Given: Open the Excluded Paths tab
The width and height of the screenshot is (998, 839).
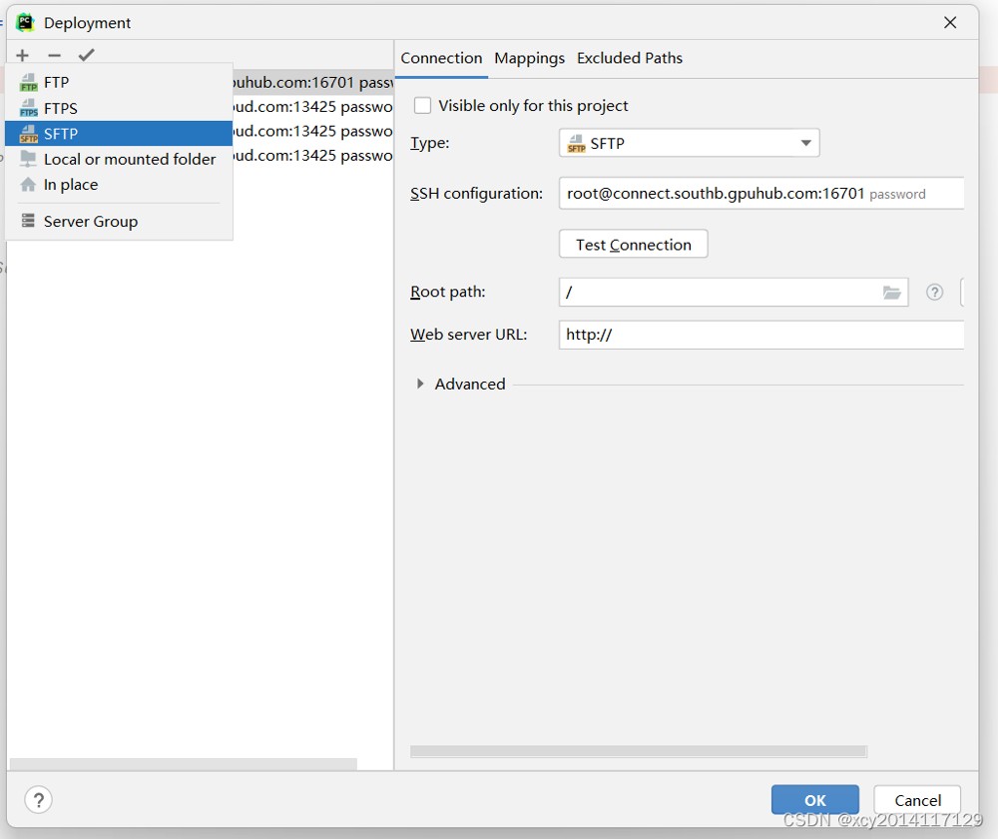Looking at the screenshot, I should click(x=630, y=58).
